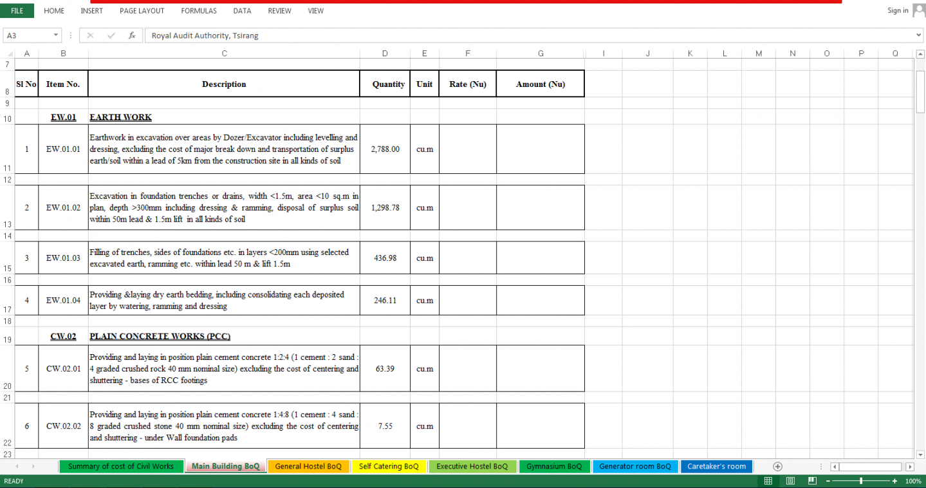Open the Gymnasium BoQ sheet tab

click(553, 466)
